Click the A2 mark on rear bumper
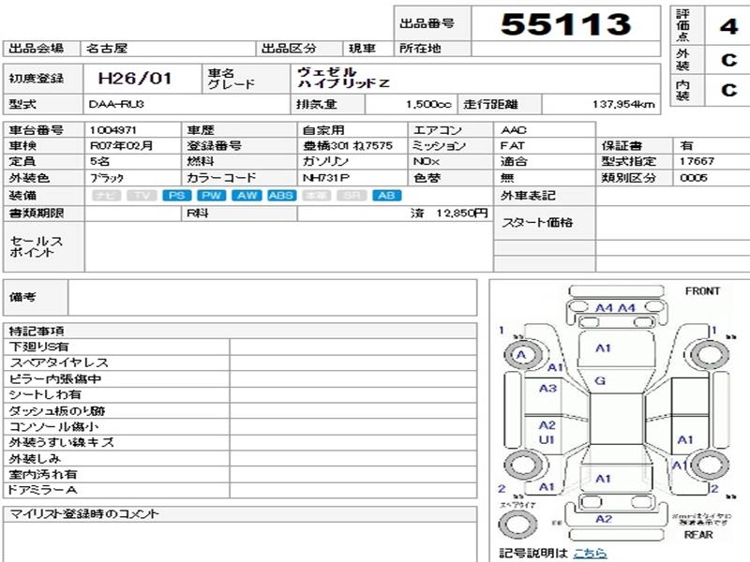 604,519
